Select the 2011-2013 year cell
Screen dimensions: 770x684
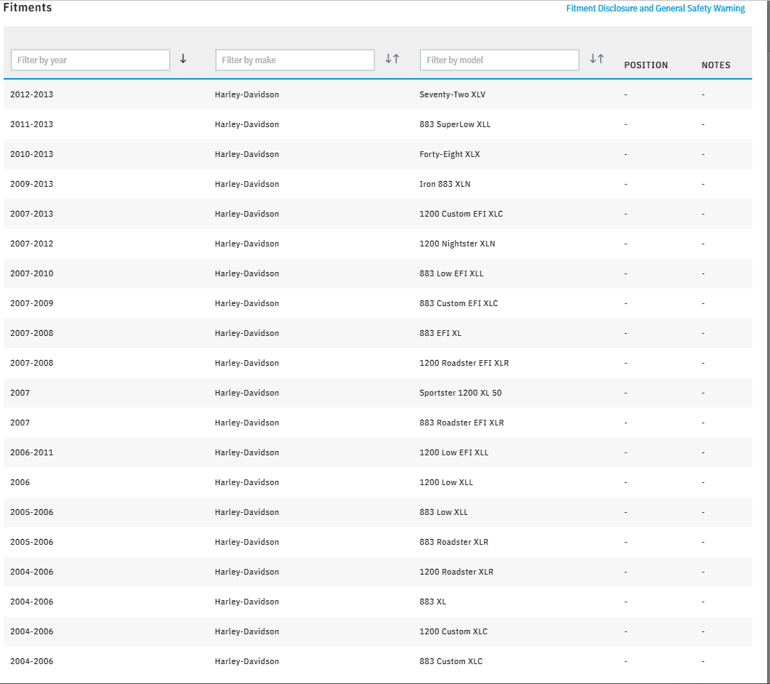31,124
